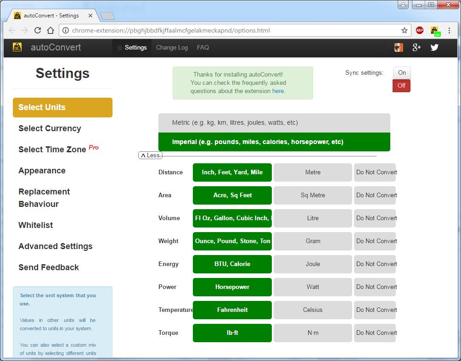Viewport: 461px width, 361px height.
Task: Set Temperature to Do Not Convert
Action: pos(375,310)
